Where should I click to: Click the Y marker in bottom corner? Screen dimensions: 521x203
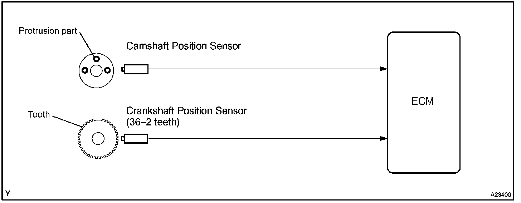pyautogui.click(x=8, y=194)
